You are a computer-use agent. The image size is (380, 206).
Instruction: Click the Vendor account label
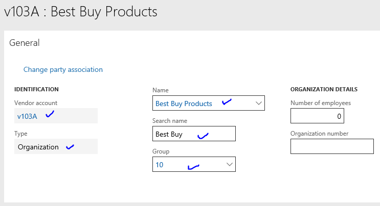coord(36,103)
